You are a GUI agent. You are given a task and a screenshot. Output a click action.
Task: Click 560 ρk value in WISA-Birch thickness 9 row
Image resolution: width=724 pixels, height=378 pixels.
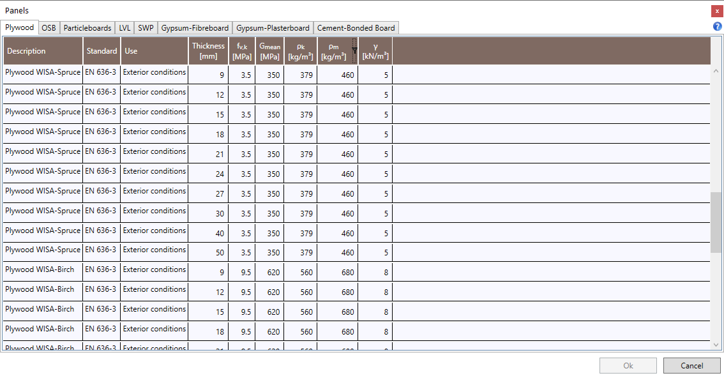(306, 272)
